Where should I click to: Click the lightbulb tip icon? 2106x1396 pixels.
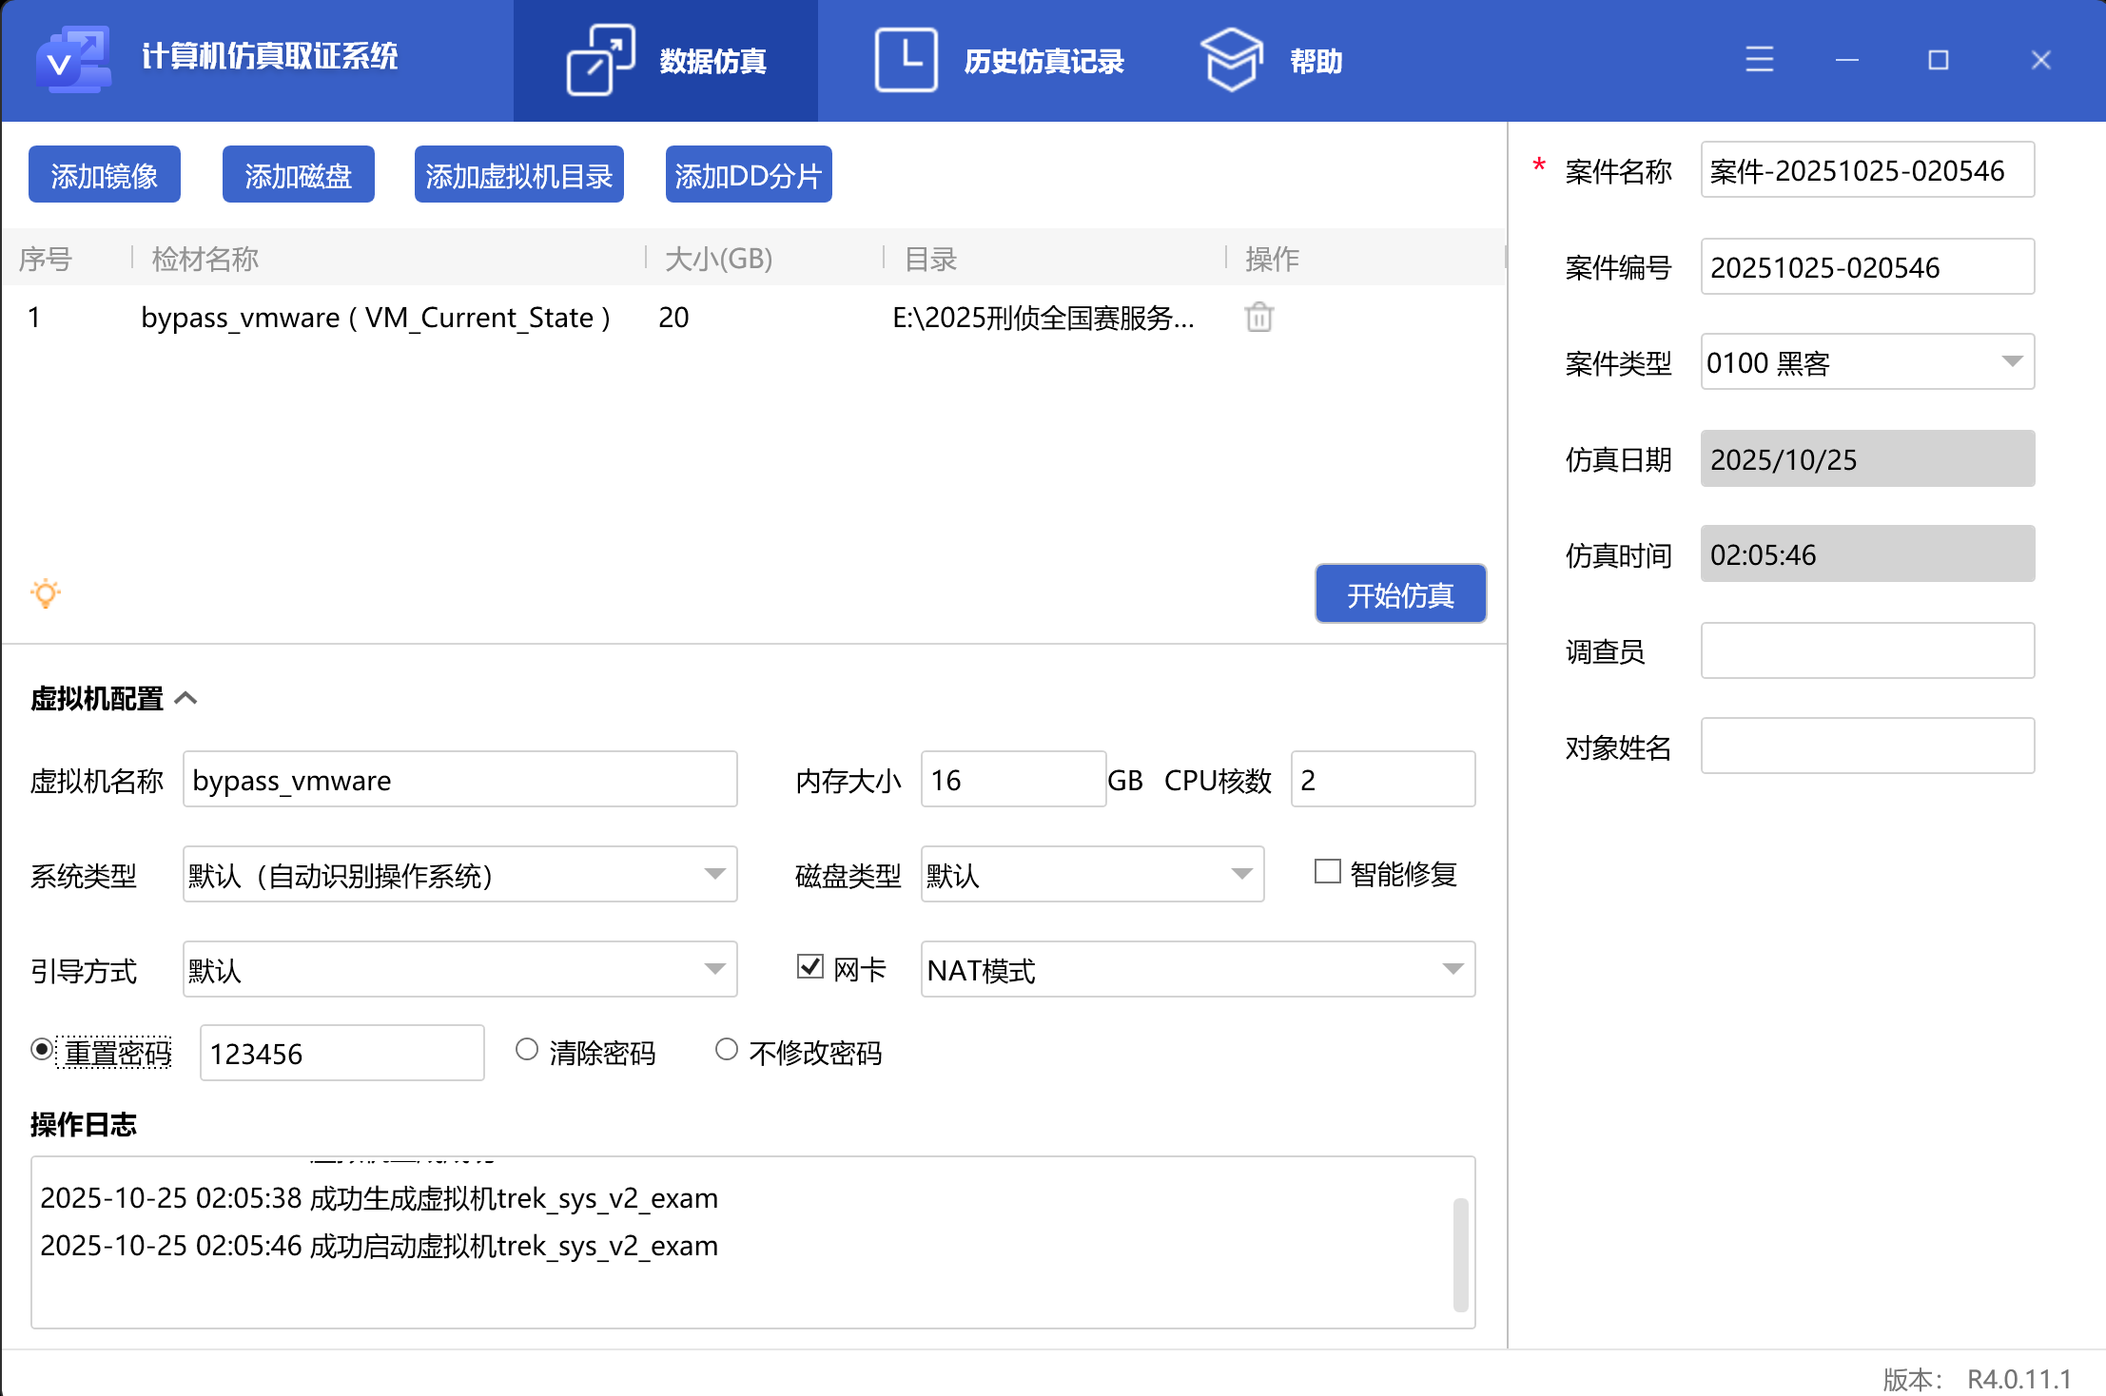[x=46, y=593]
